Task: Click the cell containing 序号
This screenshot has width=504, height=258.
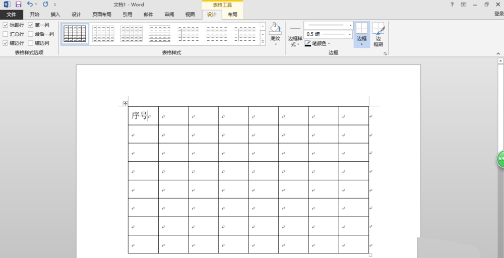Action: [143, 116]
